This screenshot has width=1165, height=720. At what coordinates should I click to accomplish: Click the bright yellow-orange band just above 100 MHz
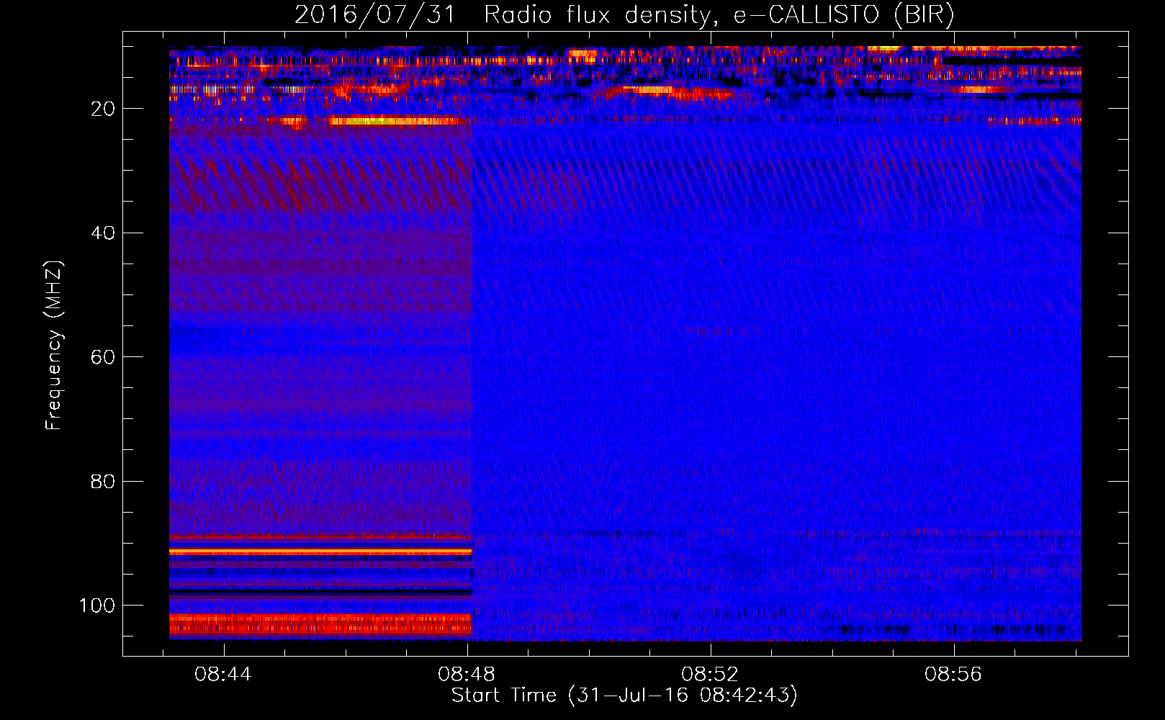coord(320,552)
